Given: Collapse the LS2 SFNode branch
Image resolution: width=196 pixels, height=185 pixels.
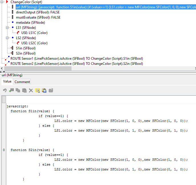Looking at the screenshot, I should tap(7, 38).
